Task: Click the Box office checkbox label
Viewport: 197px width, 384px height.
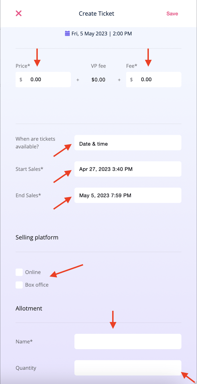Action: click(37, 285)
